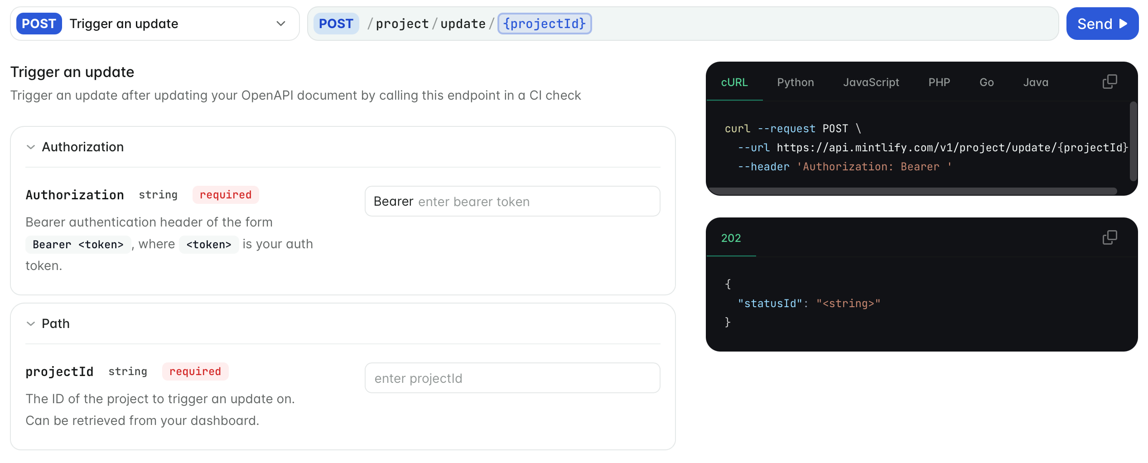The height and width of the screenshot is (463, 1148).
Task: Select the Go code tab
Action: tap(986, 82)
